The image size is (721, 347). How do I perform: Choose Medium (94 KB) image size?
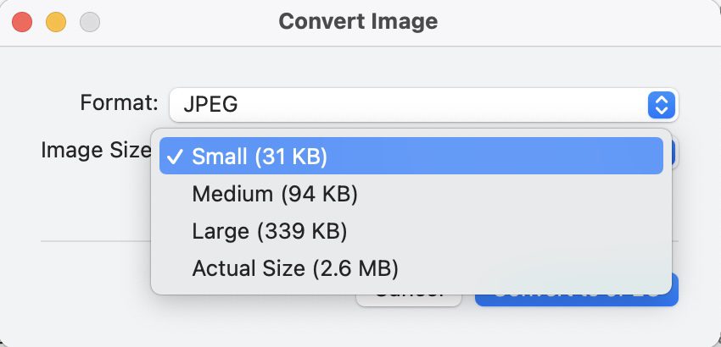275,195
